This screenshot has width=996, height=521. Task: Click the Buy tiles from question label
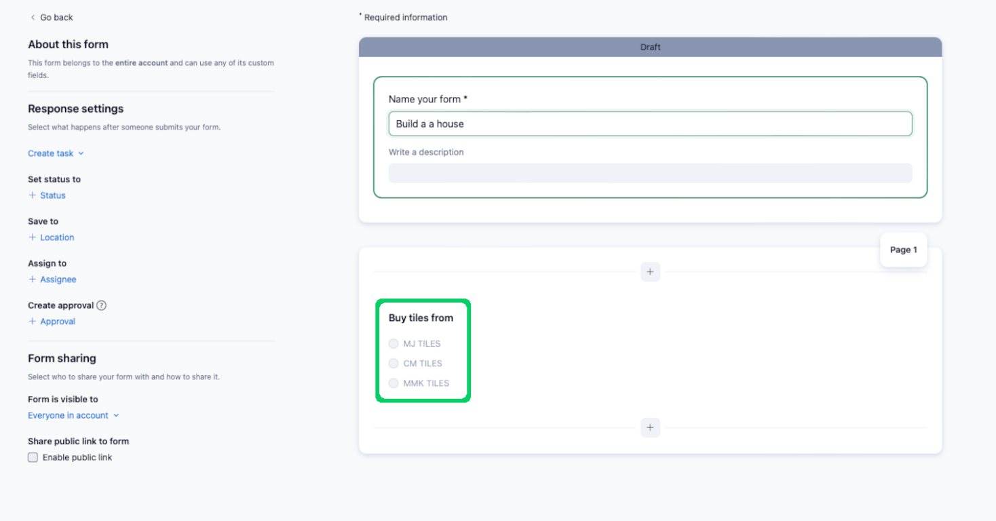pos(421,317)
